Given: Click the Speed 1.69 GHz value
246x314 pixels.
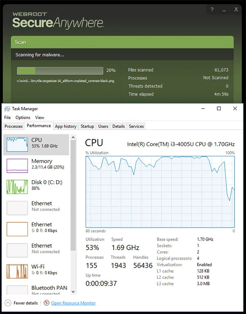Looking at the screenshot, I should pyautogui.click(x=125, y=248).
